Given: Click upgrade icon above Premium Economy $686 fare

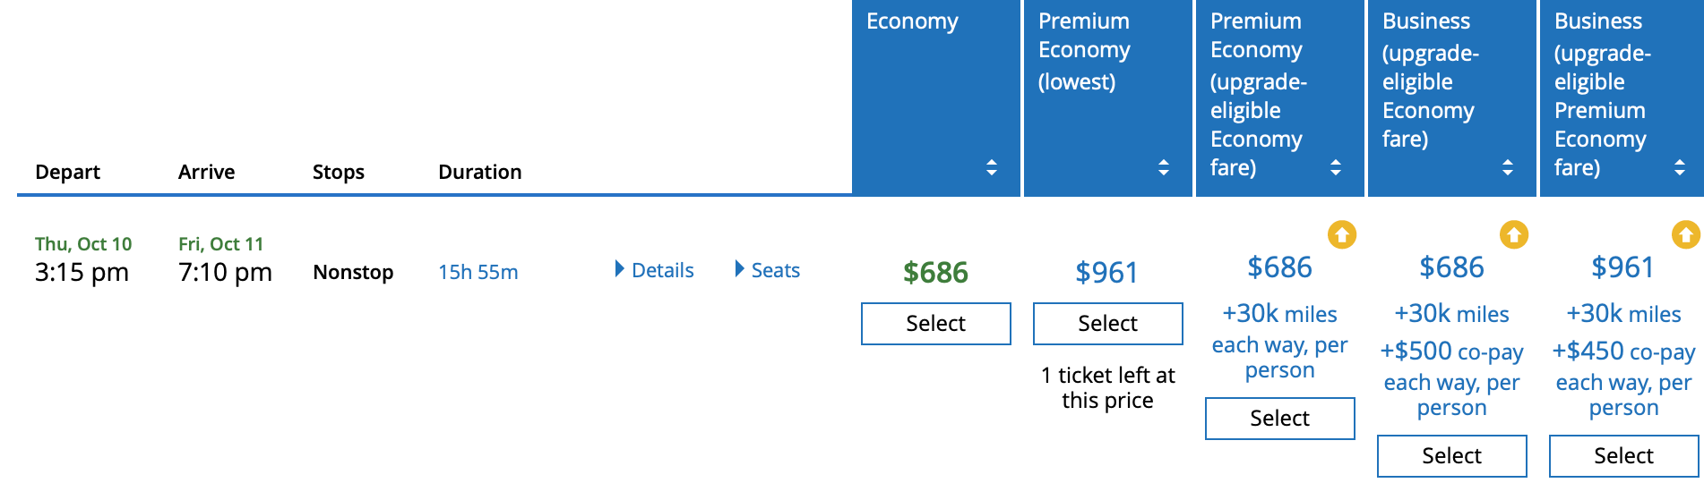Looking at the screenshot, I should pos(1341,234).
